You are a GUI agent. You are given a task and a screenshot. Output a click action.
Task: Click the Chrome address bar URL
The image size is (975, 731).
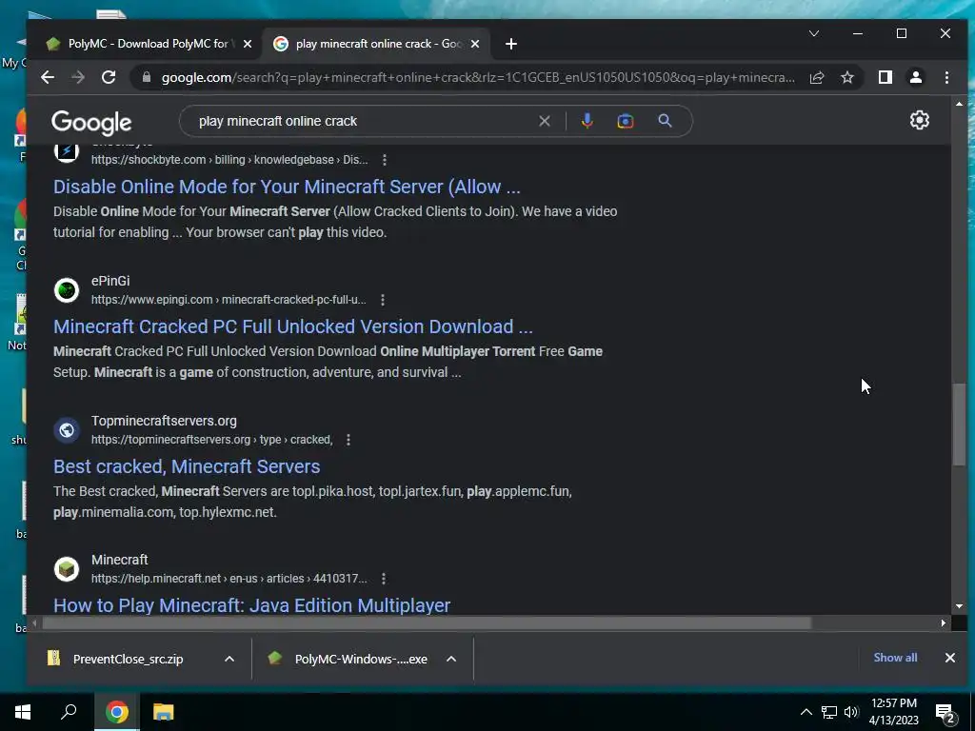tap(478, 78)
